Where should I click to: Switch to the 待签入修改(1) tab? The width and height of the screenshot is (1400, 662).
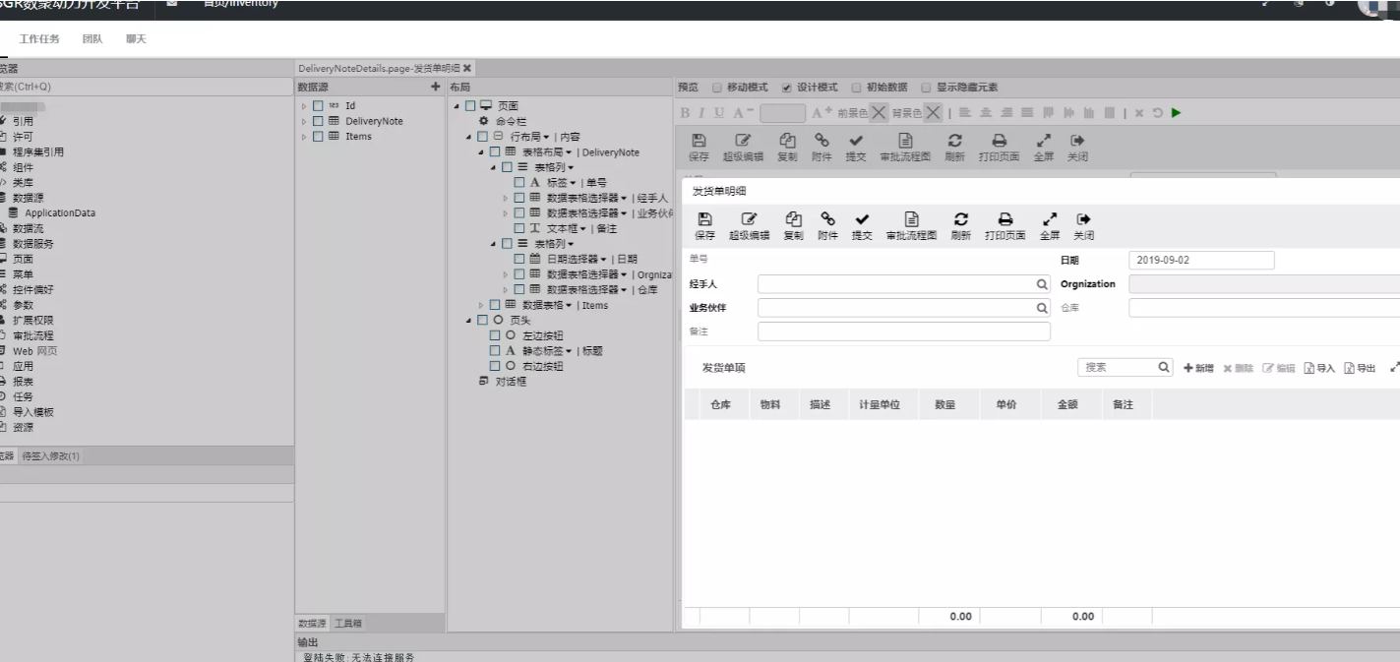pyautogui.click(x=51, y=455)
